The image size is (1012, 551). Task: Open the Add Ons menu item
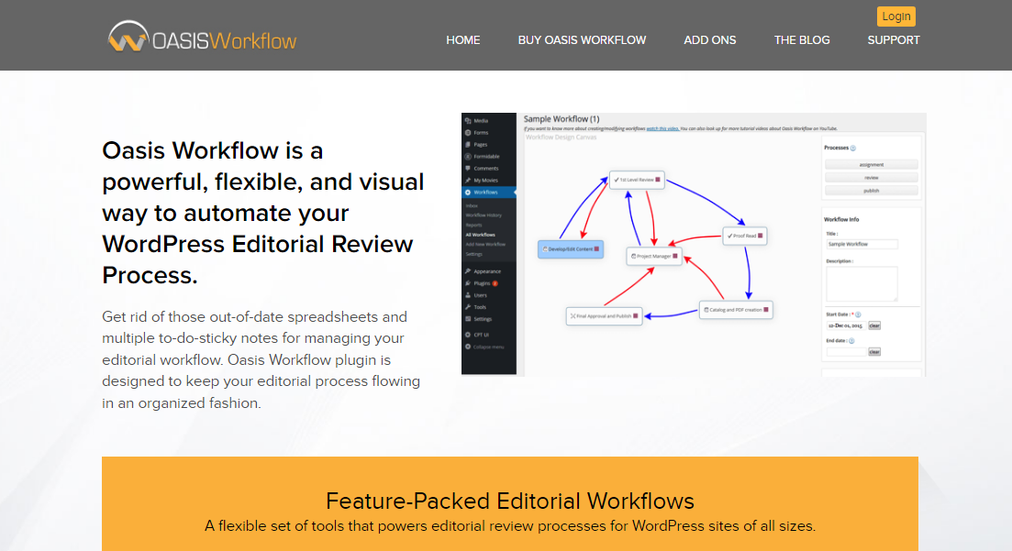click(x=709, y=40)
